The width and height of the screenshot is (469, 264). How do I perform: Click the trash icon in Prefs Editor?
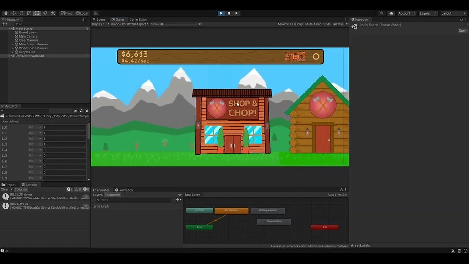pyautogui.click(x=87, y=111)
